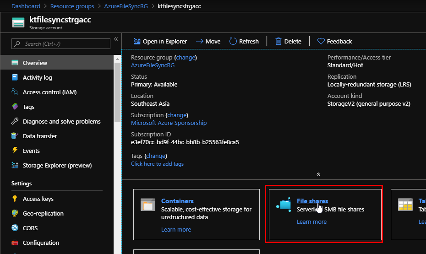This screenshot has height=254, width=426.
Task: Click the sidebar scroll up arrow
Action: pos(117,59)
